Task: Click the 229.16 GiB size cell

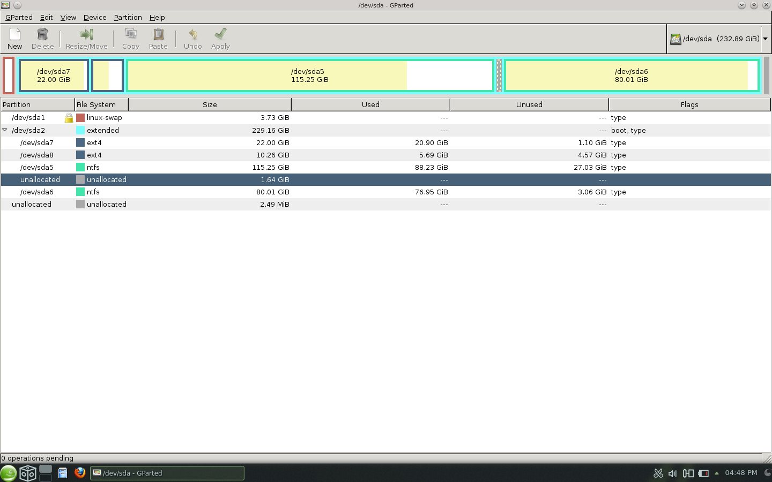Action: pos(270,130)
